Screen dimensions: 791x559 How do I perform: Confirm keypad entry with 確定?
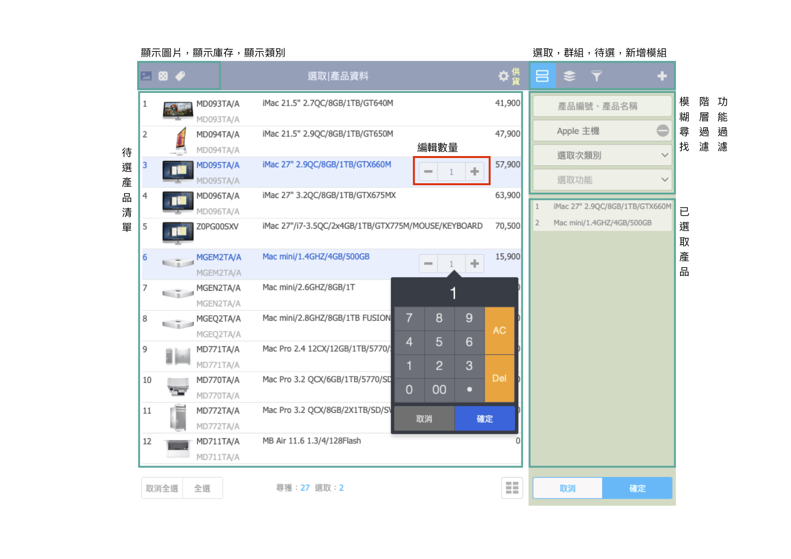coord(485,419)
